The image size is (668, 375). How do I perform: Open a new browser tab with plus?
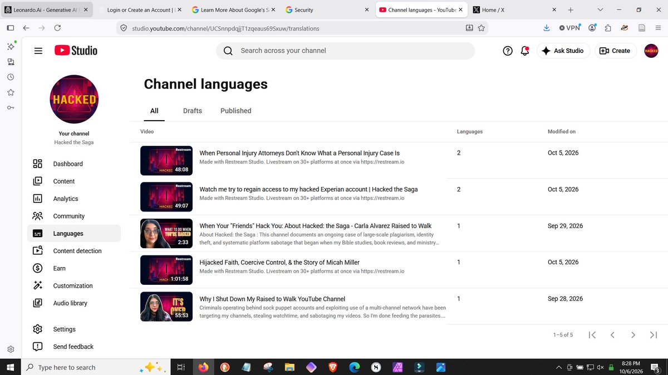click(571, 10)
